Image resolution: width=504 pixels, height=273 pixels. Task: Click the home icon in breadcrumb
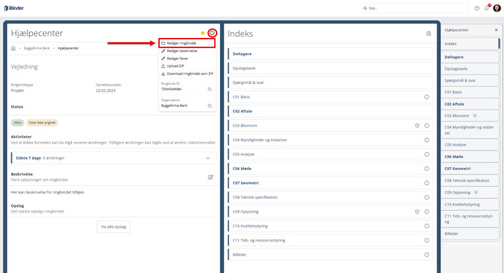tap(14, 48)
